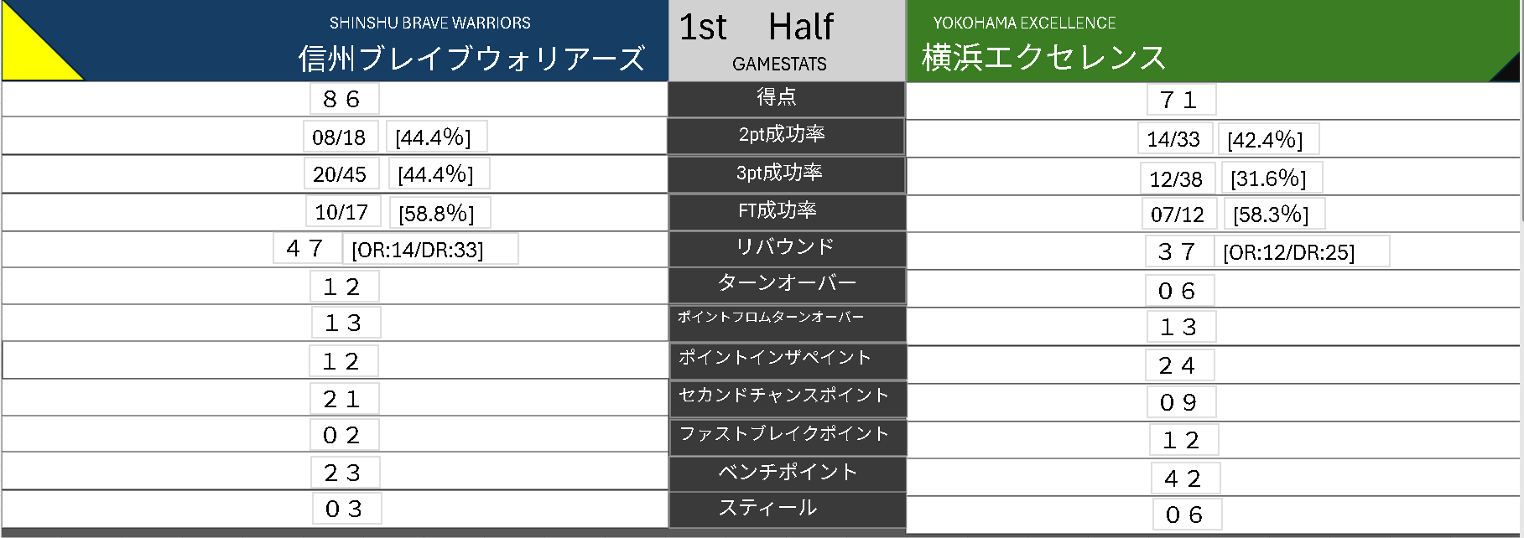Select the ファストブレイクポイント row label
Screen dimensions: 1524x538
pos(783,433)
